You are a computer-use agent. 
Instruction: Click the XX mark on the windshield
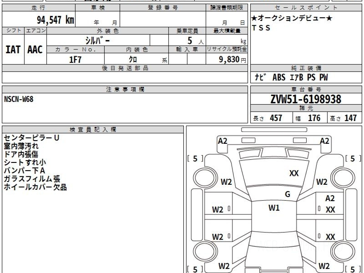point(294,173)
